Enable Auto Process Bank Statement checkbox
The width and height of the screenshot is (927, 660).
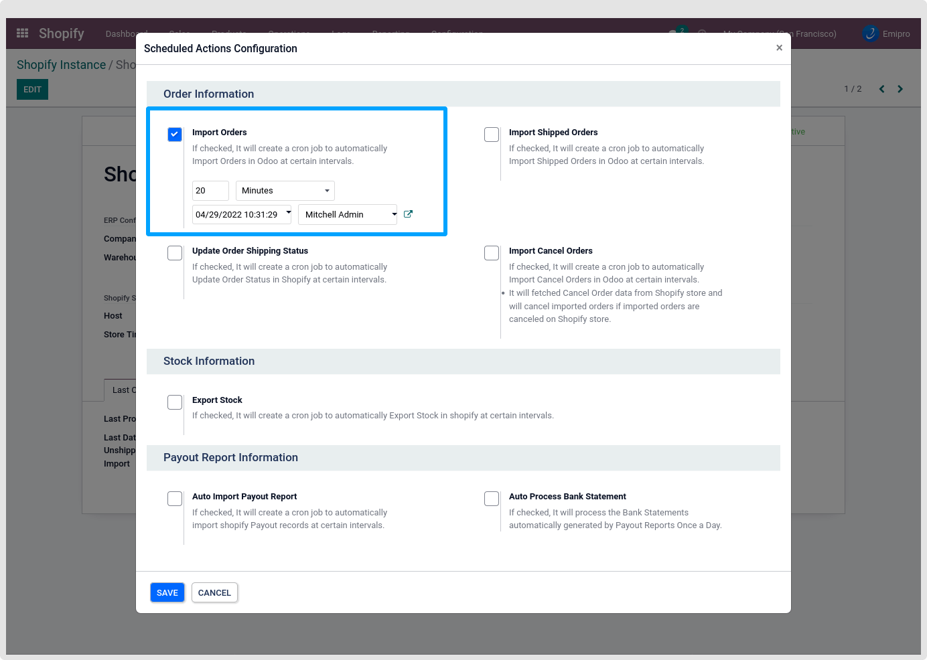coord(492,499)
